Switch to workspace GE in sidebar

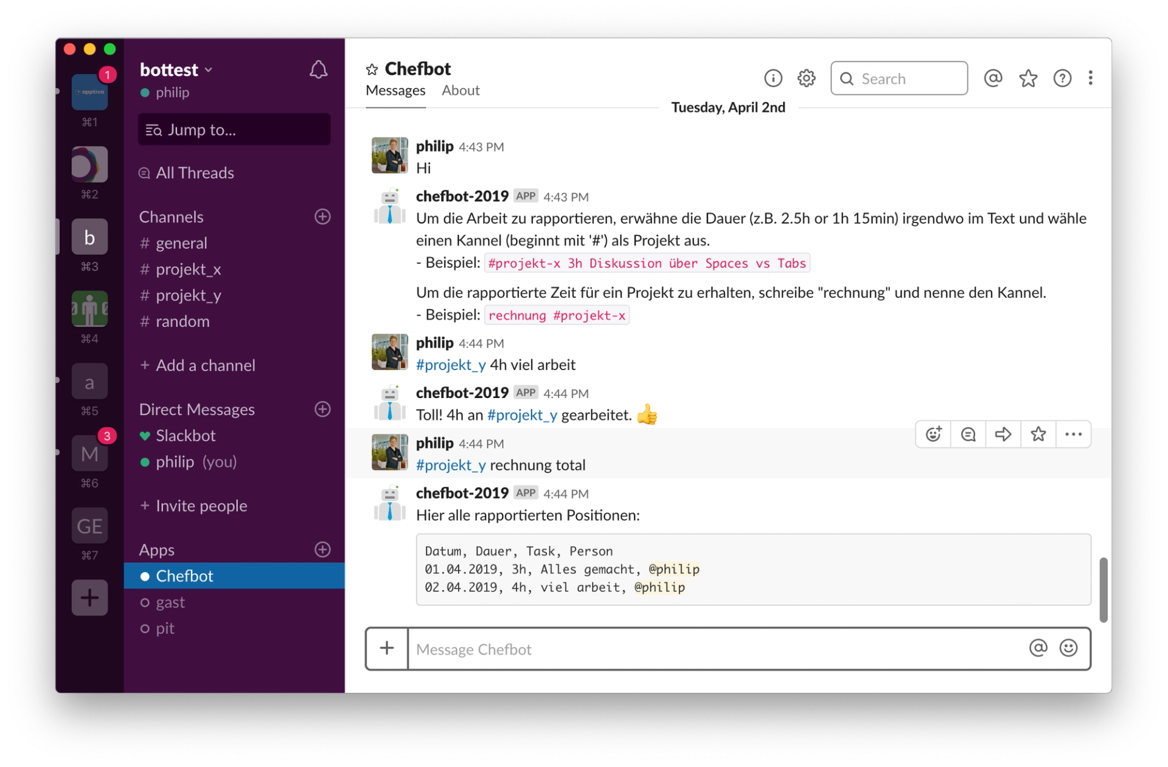tap(89, 526)
